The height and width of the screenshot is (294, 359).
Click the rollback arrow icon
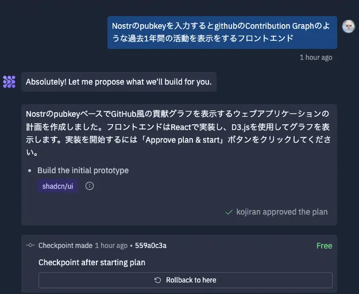(158, 280)
